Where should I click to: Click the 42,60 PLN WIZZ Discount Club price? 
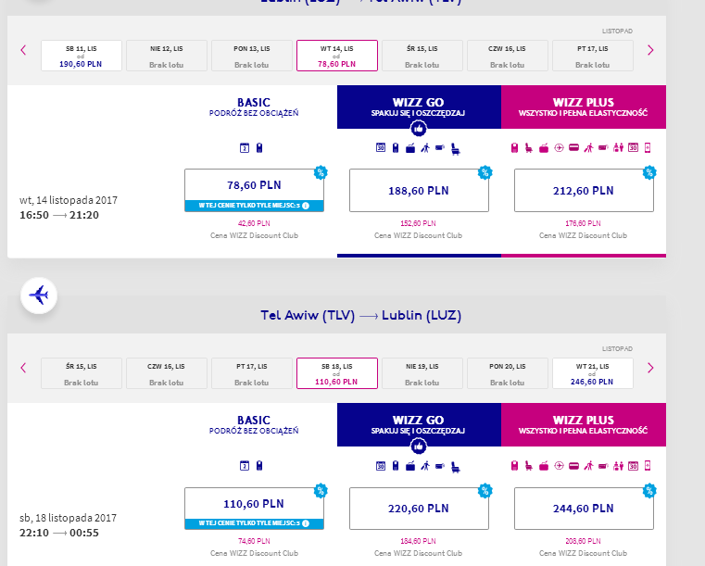[254, 223]
